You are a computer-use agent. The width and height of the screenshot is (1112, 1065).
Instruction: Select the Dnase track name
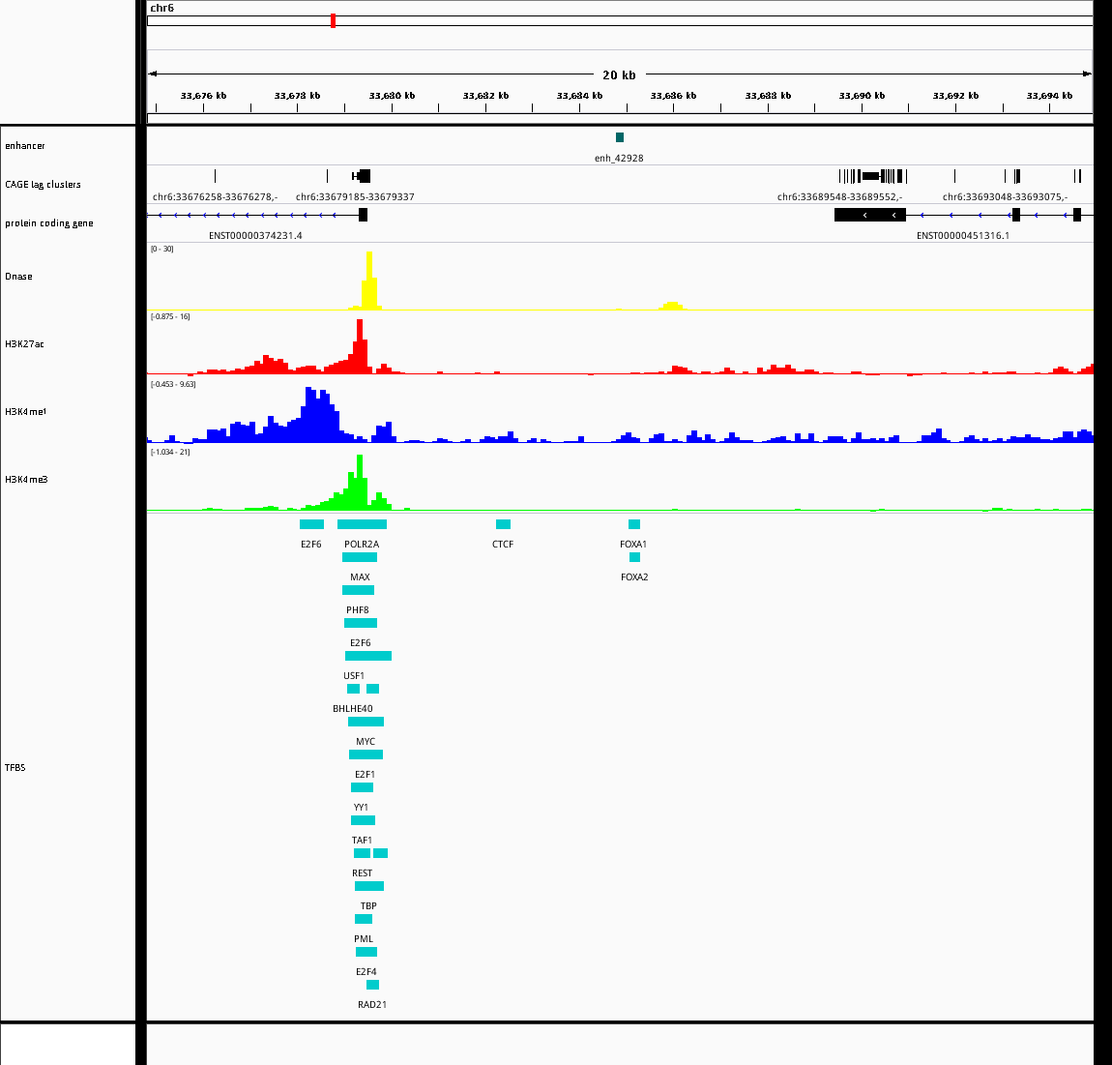coord(18,276)
